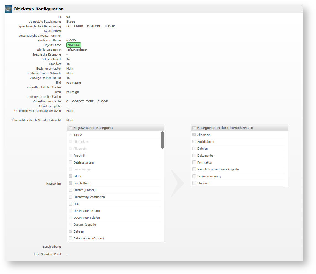316x274 pixels.
Task: Click the room.png image value
Action: tap(74, 83)
